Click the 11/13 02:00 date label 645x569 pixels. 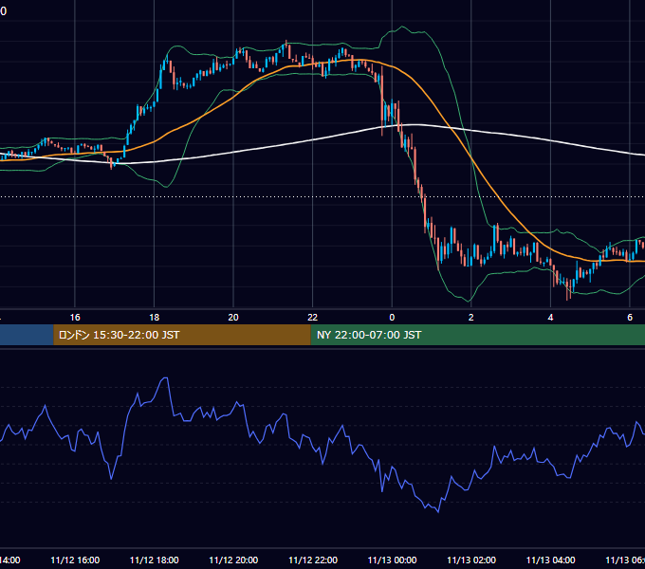pyautogui.click(x=471, y=560)
